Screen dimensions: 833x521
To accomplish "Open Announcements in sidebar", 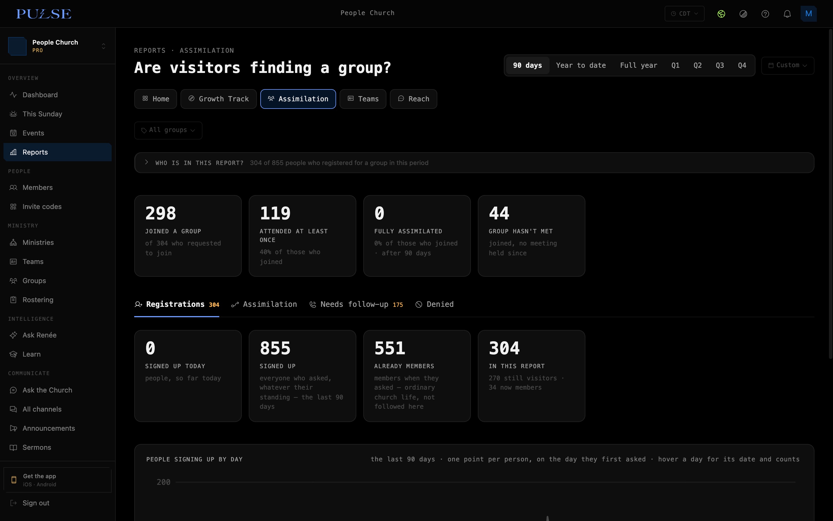I will coord(58,428).
